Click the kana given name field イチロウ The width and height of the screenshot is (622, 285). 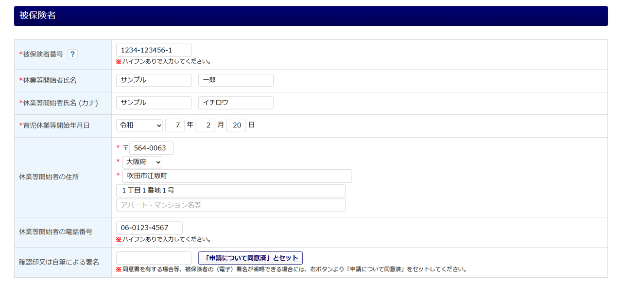(236, 103)
